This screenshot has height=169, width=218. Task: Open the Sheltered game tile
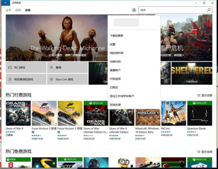coord(192,73)
